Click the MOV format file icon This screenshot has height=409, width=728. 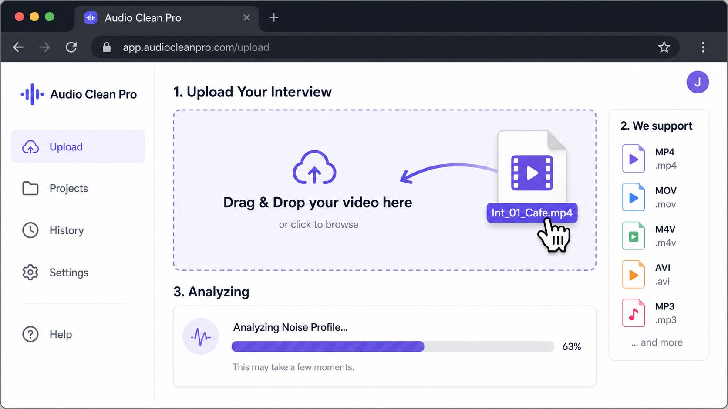634,197
